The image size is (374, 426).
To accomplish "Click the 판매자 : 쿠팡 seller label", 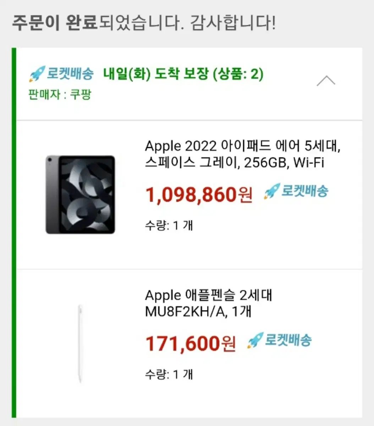I will tap(60, 94).
